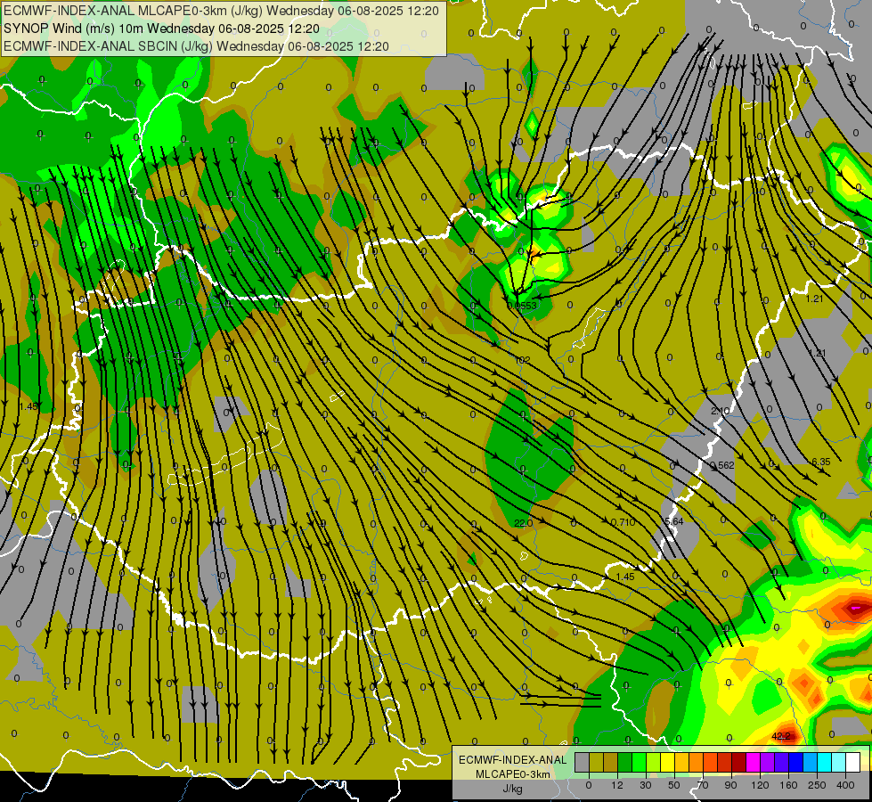Select the purple legend swatch next to magenta

pyautogui.click(x=768, y=762)
